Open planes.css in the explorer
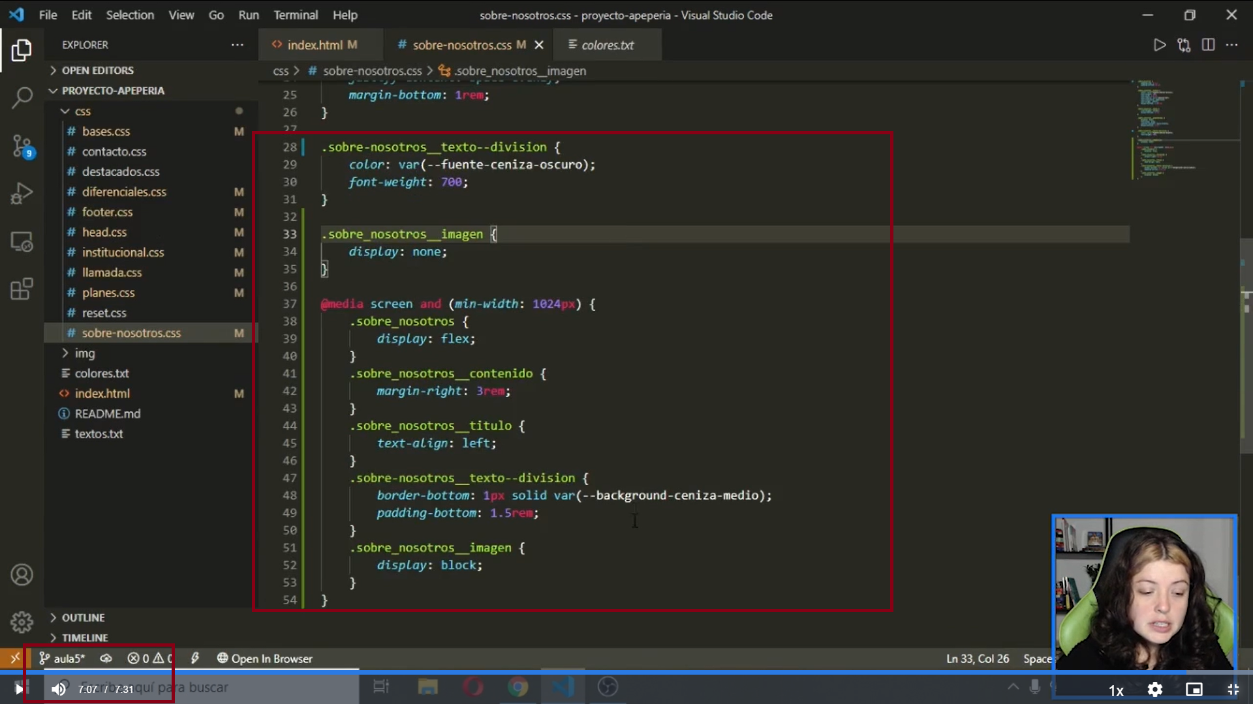The height and width of the screenshot is (704, 1253). [x=108, y=293]
